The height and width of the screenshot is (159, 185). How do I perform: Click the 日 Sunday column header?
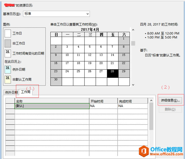tap(56, 35)
